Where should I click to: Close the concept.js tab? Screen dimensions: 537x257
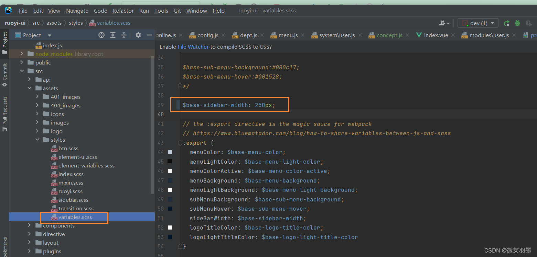pos(408,35)
